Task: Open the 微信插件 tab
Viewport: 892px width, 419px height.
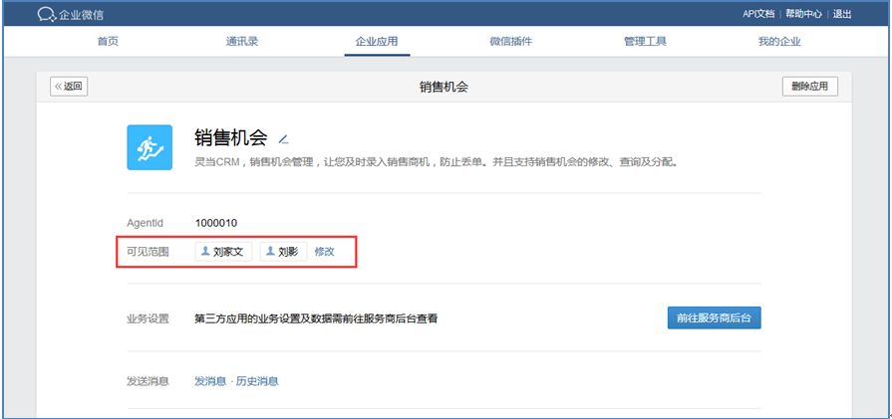Action: click(510, 42)
